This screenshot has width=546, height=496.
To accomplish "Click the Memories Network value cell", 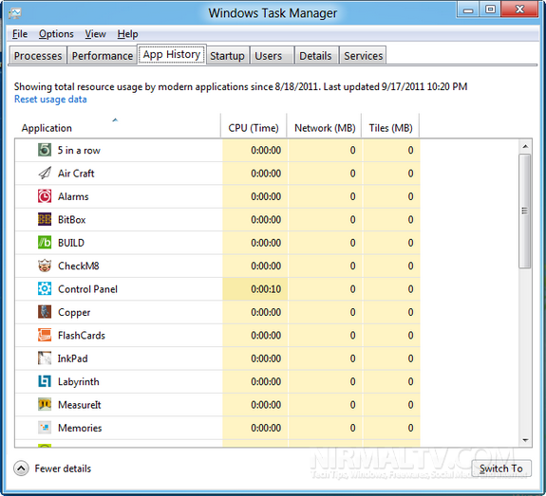I will (x=326, y=428).
